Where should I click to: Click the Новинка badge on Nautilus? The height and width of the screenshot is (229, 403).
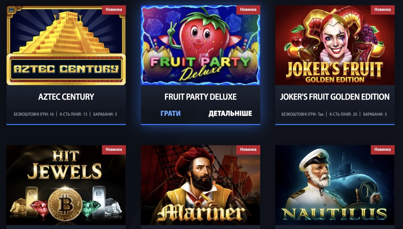pyautogui.click(x=383, y=150)
